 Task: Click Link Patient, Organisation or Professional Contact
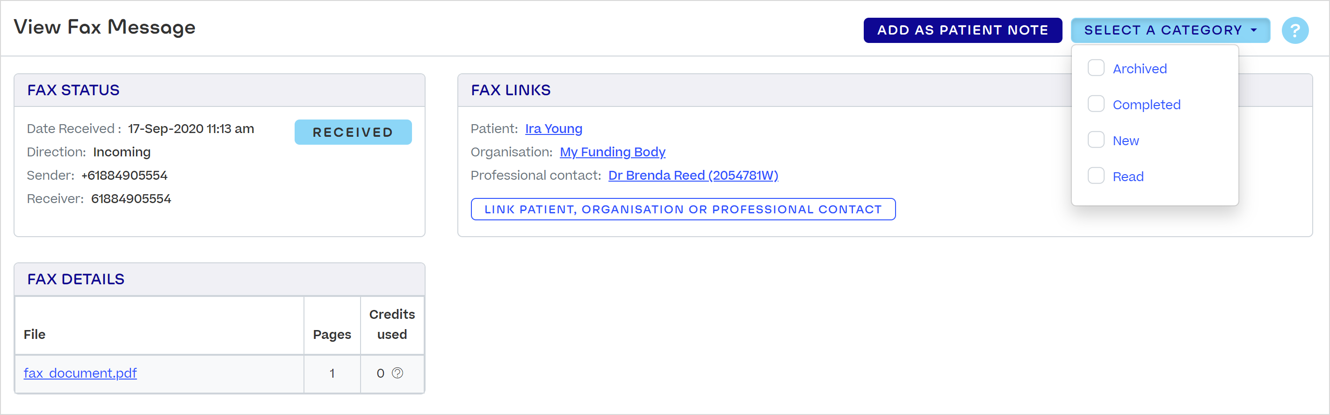683,209
